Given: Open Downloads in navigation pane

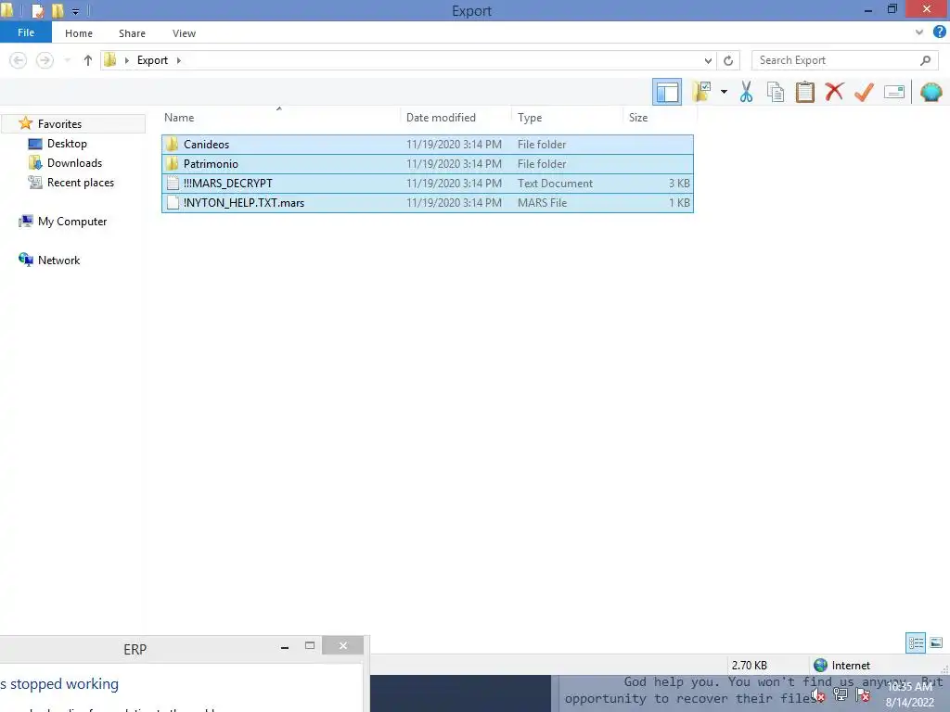Looking at the screenshot, I should pos(74,163).
